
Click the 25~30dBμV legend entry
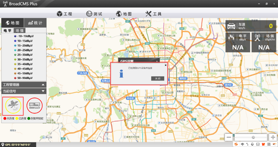(x=24, y=55)
